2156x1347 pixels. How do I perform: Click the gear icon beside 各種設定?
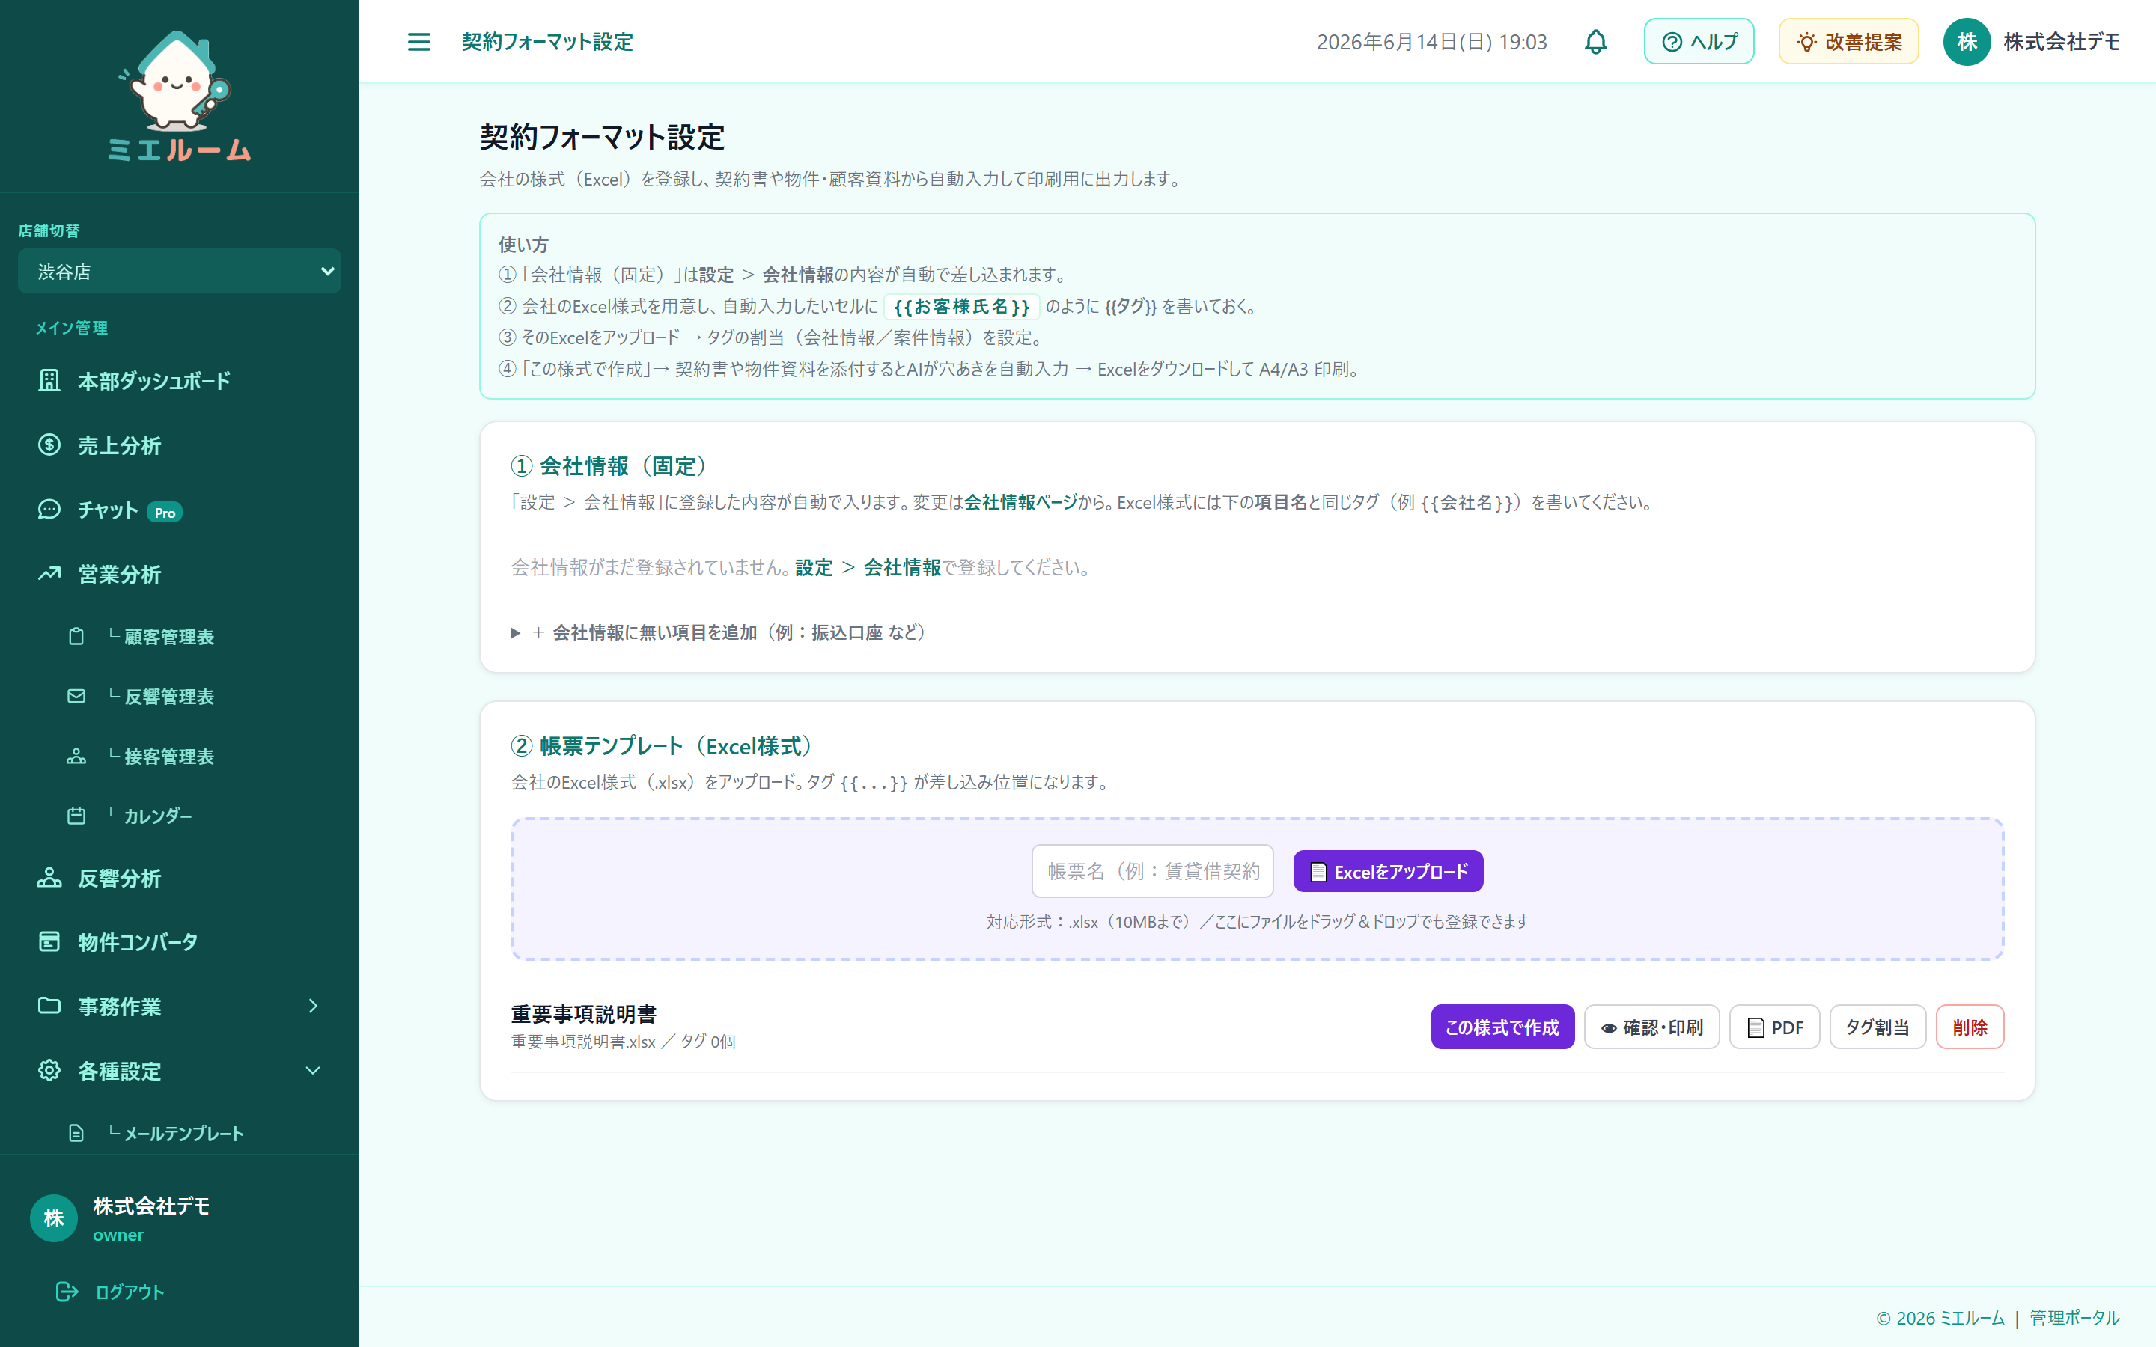(50, 1070)
